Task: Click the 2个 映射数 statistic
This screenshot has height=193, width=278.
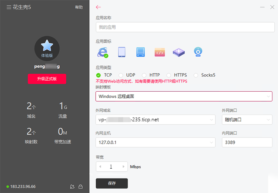Action: (x=31, y=136)
